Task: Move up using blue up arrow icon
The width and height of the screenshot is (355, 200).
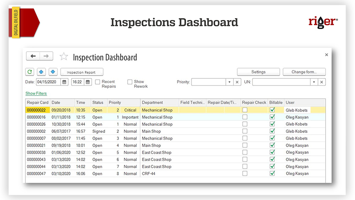Action: 41,72
